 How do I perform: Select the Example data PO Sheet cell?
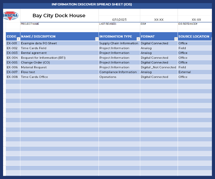tap(59, 43)
